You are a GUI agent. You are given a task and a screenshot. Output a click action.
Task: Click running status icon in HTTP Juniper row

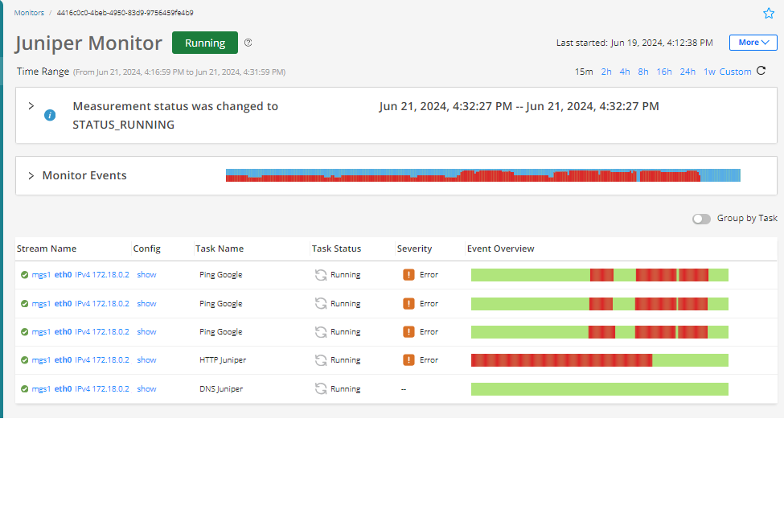pos(320,360)
